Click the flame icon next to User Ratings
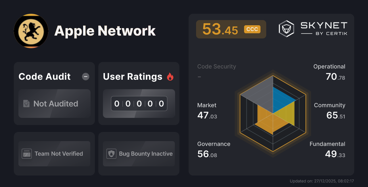Screen dimensions: 368x187 170,76
